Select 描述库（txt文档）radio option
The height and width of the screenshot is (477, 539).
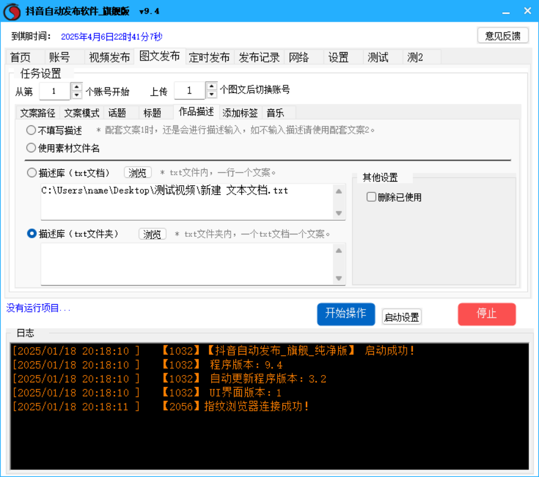(x=68, y=173)
